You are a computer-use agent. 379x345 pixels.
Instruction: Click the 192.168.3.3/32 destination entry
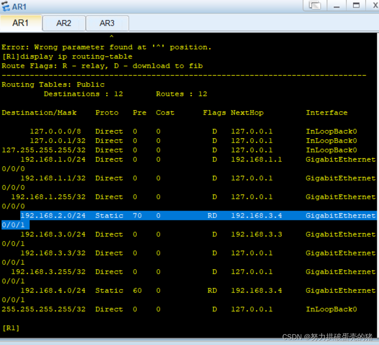pyautogui.click(x=53, y=253)
